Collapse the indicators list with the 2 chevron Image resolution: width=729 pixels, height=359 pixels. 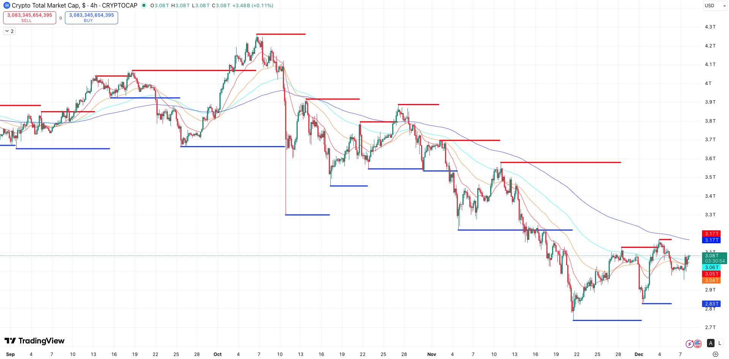coord(8,31)
